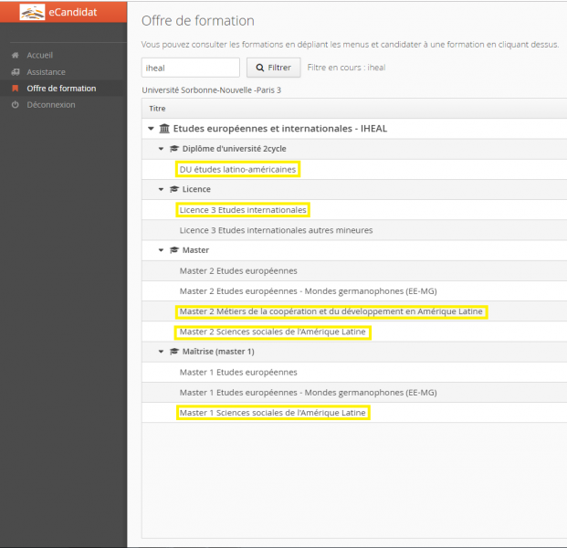The width and height of the screenshot is (567, 548).
Task: Click the Maîtrise (master 1) label
Action: tap(218, 352)
